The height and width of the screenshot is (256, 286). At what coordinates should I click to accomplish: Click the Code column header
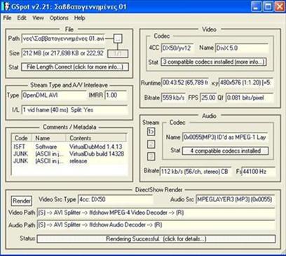(x=22, y=138)
